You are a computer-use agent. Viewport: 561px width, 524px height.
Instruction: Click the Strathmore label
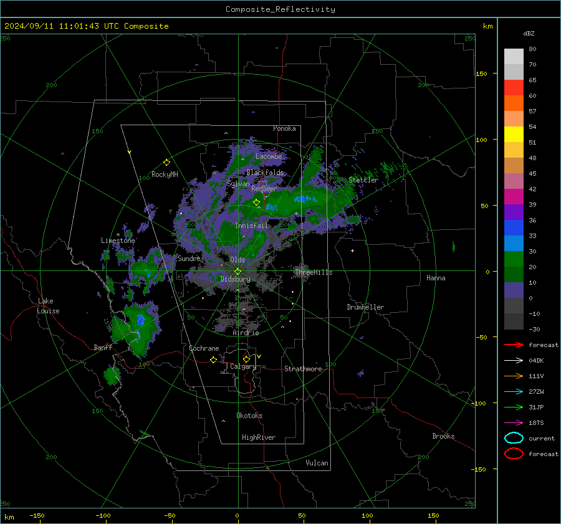point(303,369)
